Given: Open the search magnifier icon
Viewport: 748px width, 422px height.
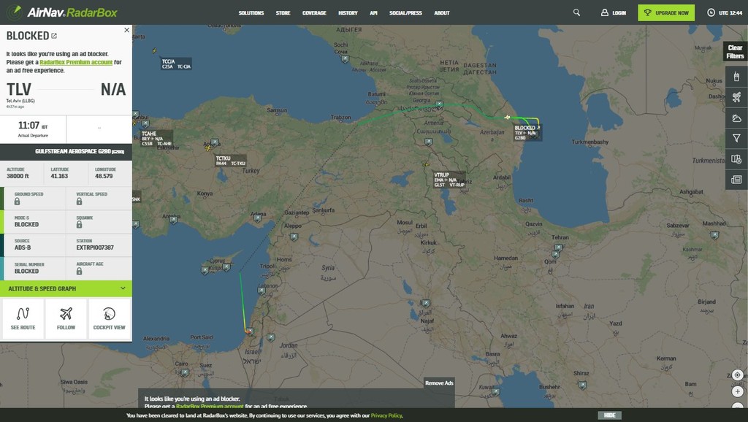Looking at the screenshot, I should click(x=576, y=12).
